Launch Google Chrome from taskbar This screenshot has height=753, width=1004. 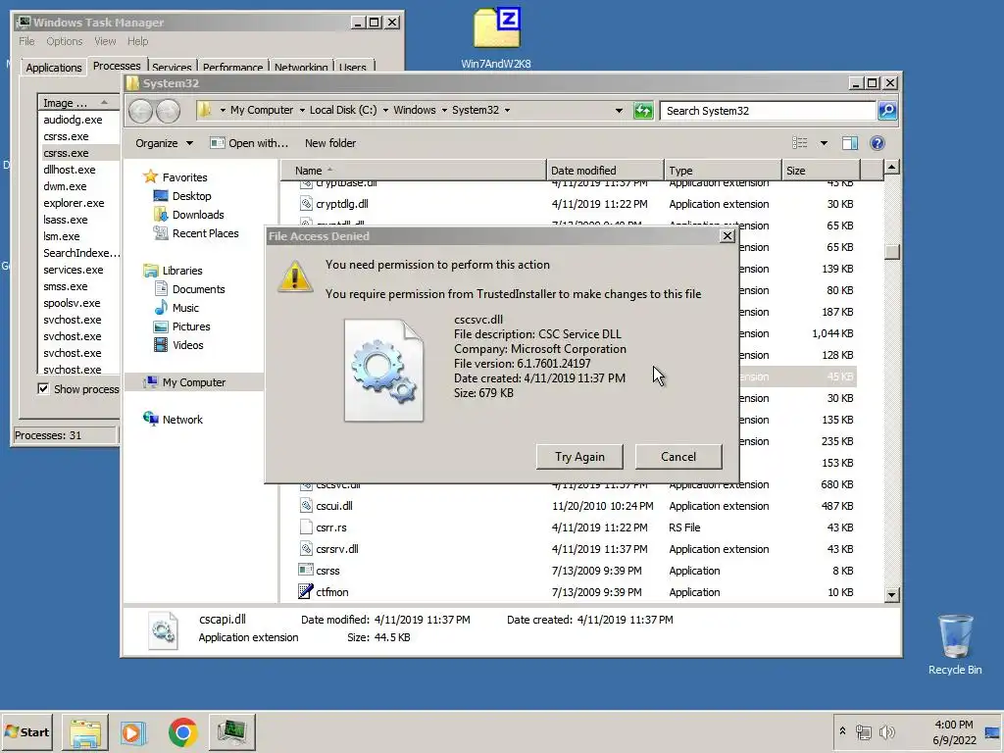[x=182, y=732]
